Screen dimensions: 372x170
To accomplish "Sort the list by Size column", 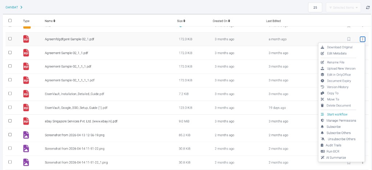I will coord(181,21).
